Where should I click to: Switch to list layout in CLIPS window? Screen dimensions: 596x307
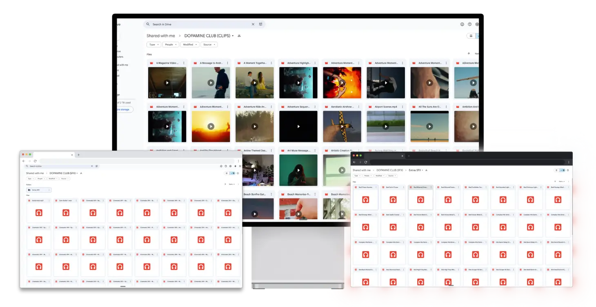coord(471,36)
